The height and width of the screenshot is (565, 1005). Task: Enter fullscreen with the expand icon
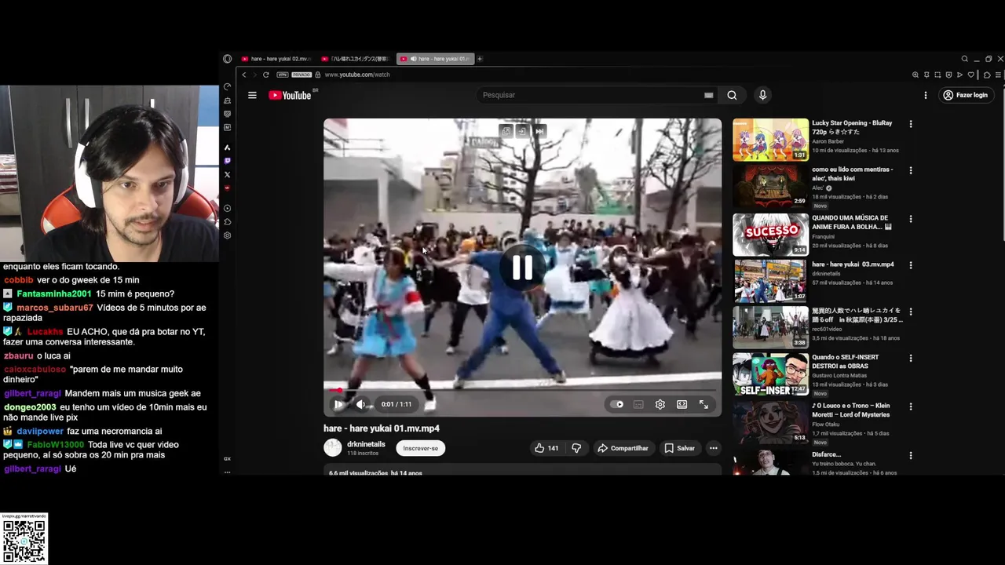pyautogui.click(x=703, y=404)
